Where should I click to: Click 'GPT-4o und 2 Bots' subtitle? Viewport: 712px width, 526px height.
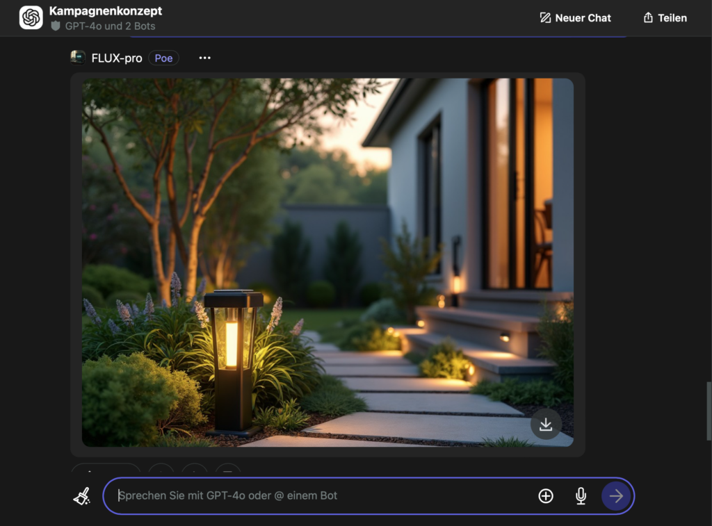110,26
